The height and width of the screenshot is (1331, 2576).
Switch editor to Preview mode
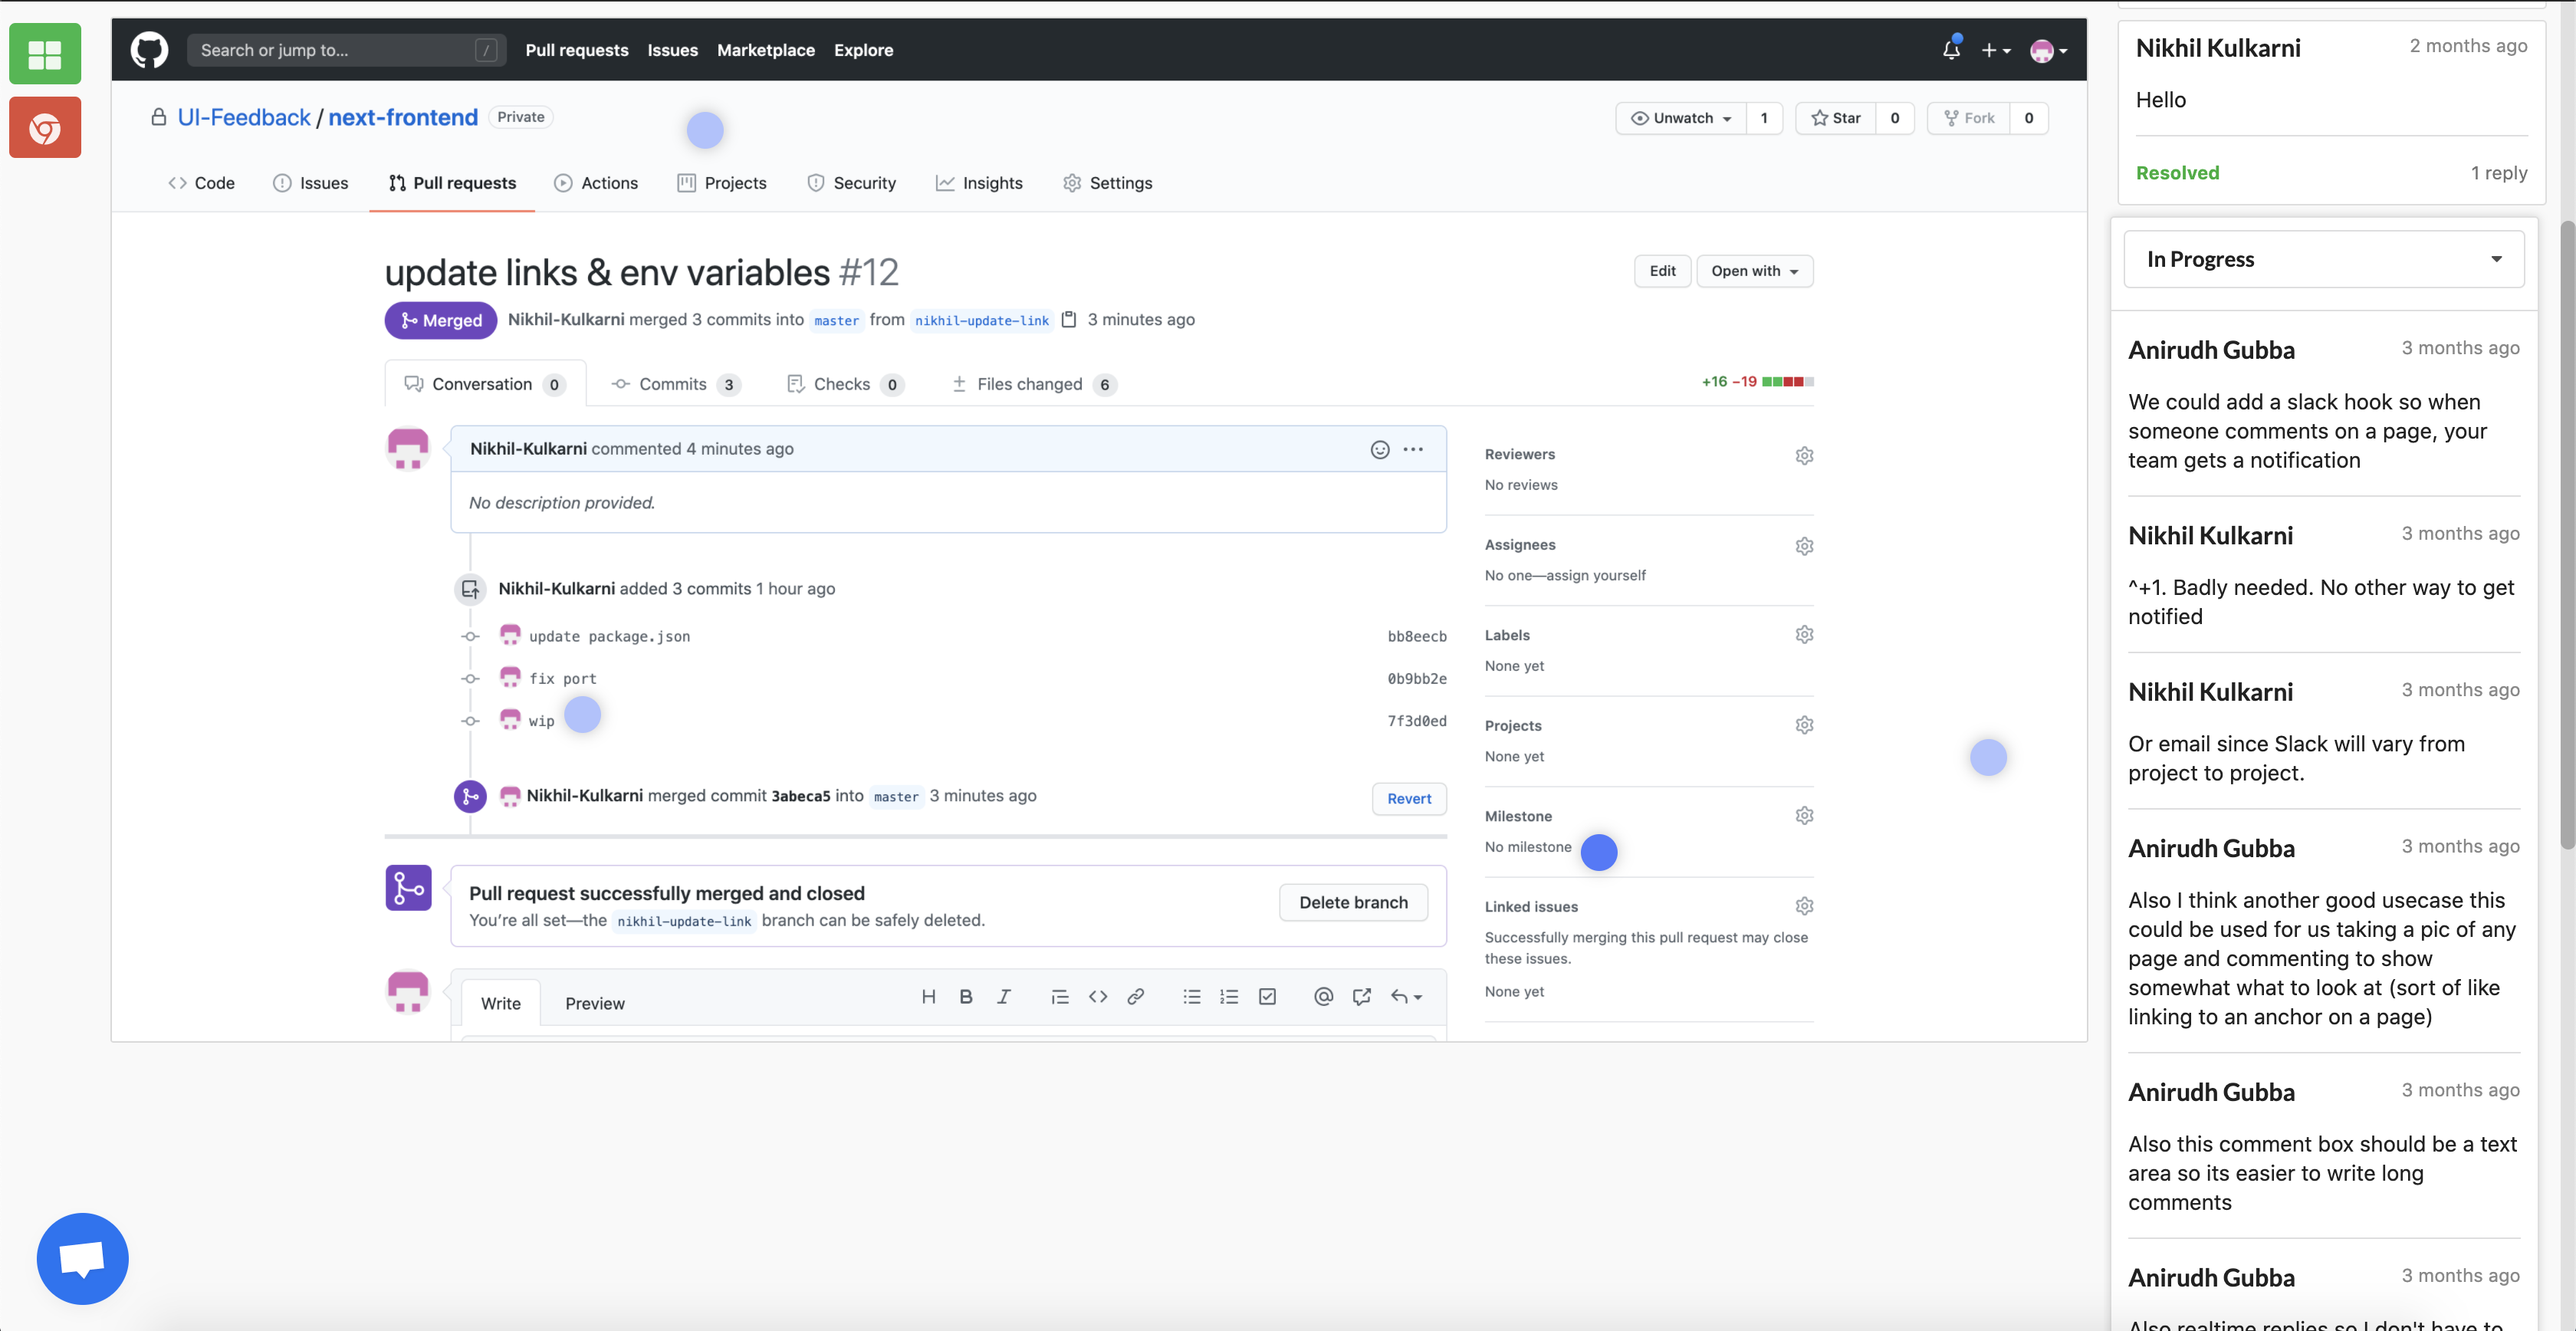click(594, 1004)
